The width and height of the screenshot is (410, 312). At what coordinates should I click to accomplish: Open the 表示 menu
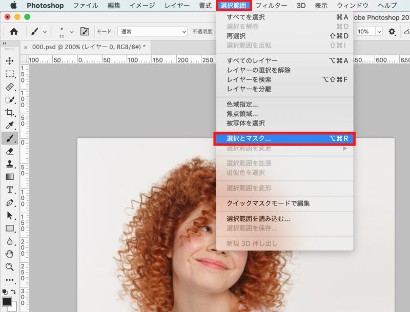[x=321, y=6]
